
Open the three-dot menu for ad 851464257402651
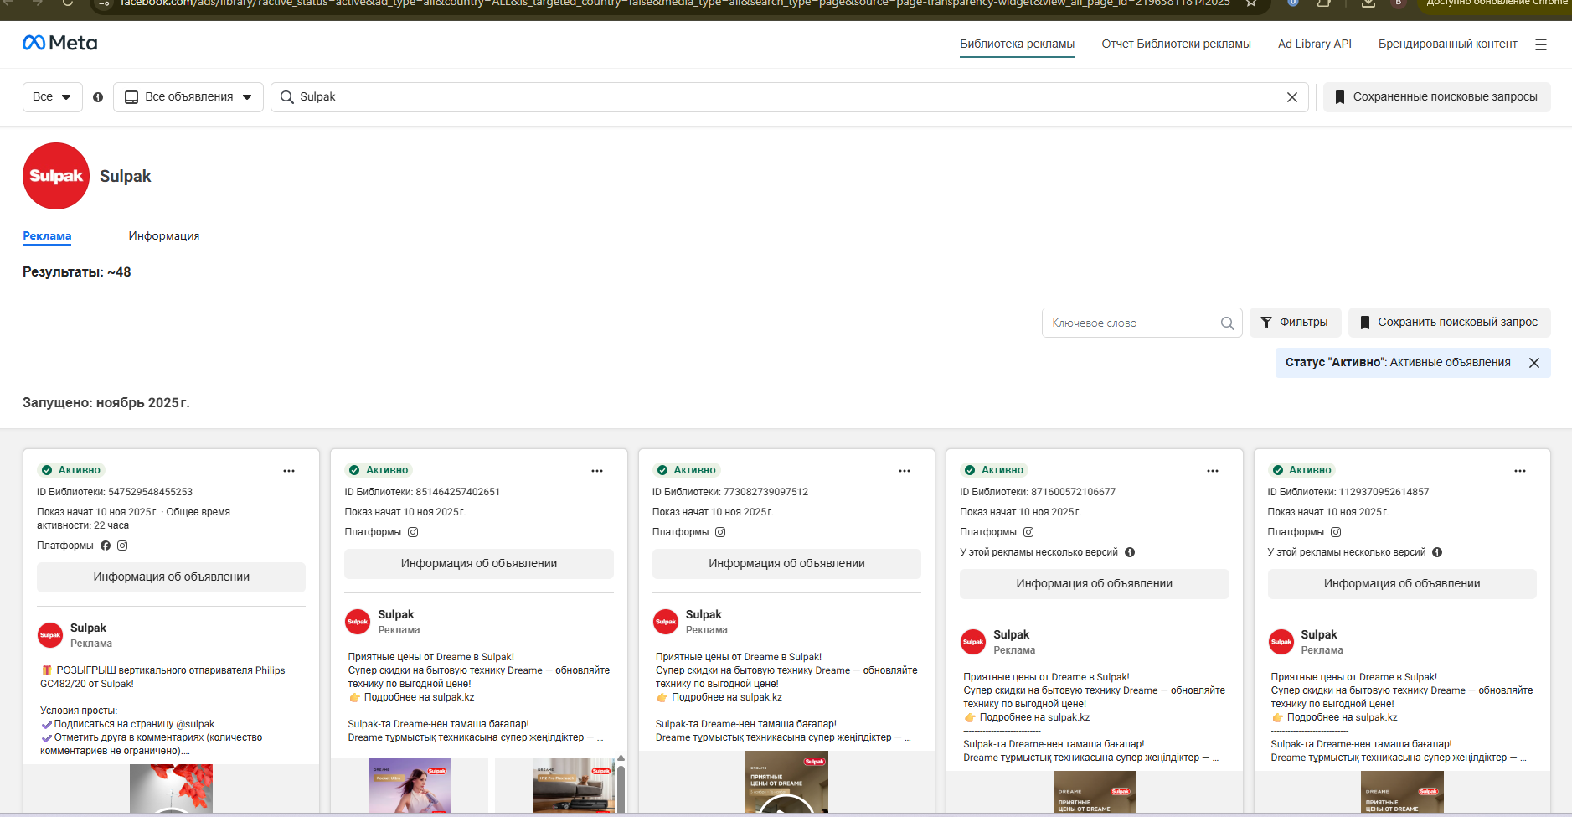point(597,471)
